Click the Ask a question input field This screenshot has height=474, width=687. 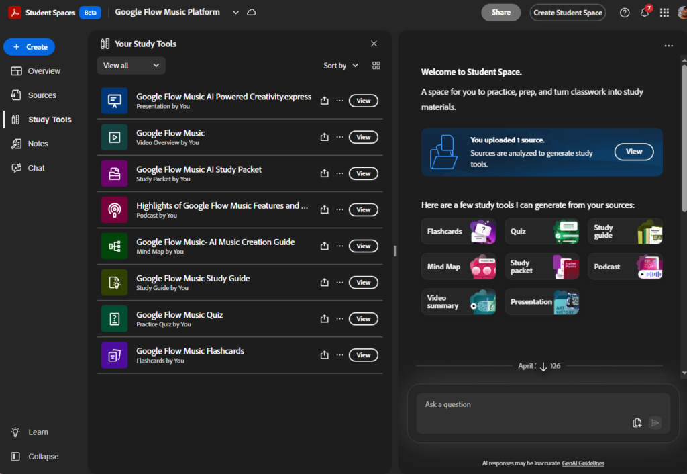coord(523,405)
